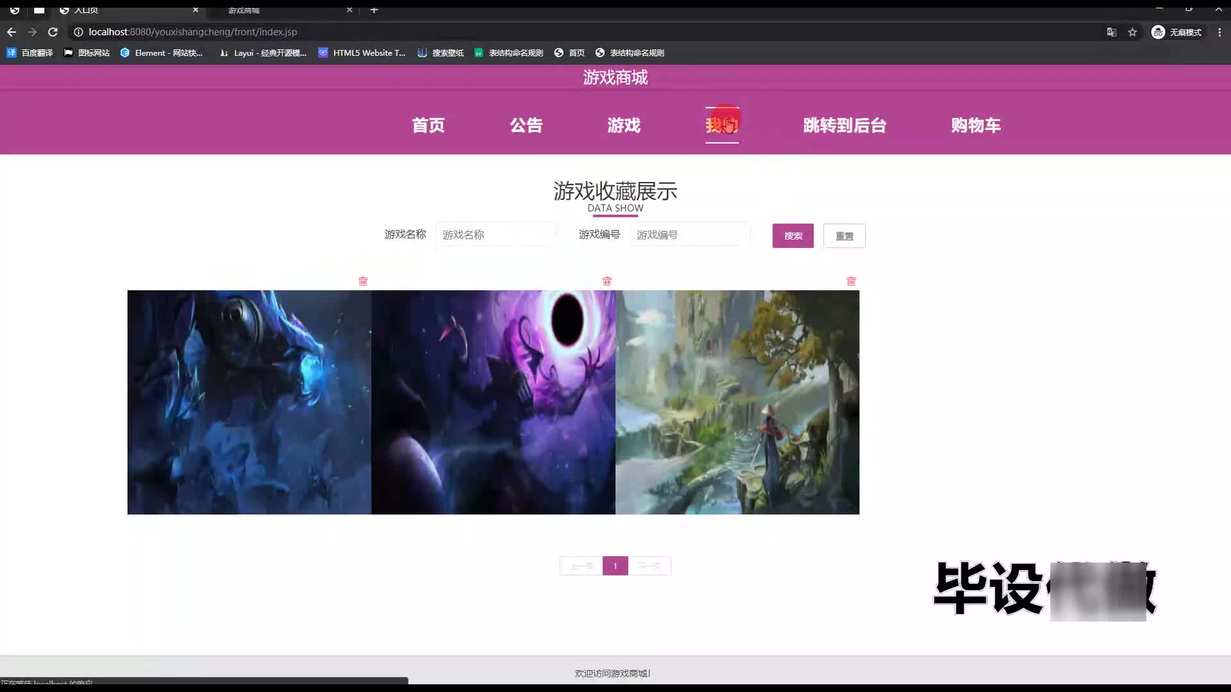1231x692 pixels.
Task: Select the underlined 我的 navigation item
Action: click(722, 125)
